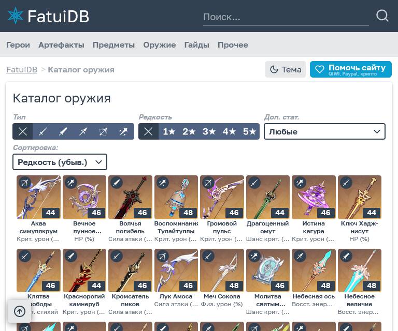This screenshot has width=398, height=331.
Task: Click the Помочь сайту donate button
Action: [350, 69]
